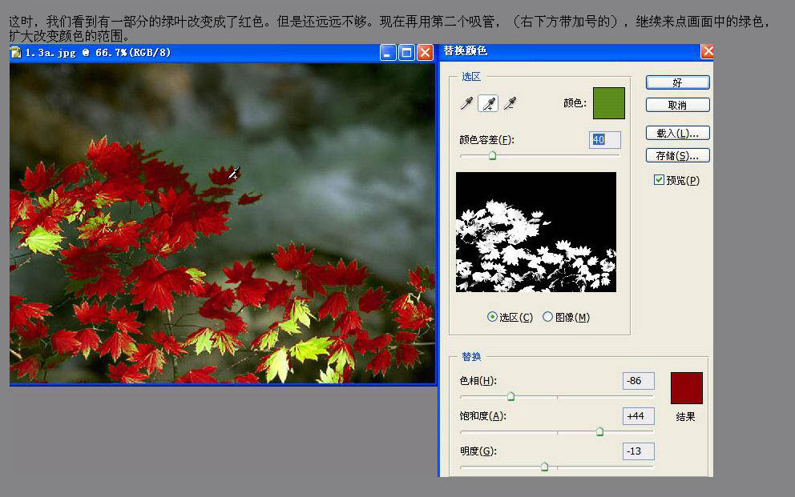Screen dimensions: 795x497
Task: Click the green 颜色 sample swatch
Action: 609,103
